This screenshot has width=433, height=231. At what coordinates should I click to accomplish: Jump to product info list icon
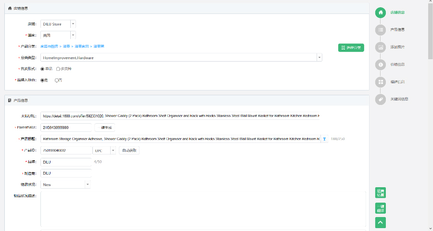pos(381,30)
